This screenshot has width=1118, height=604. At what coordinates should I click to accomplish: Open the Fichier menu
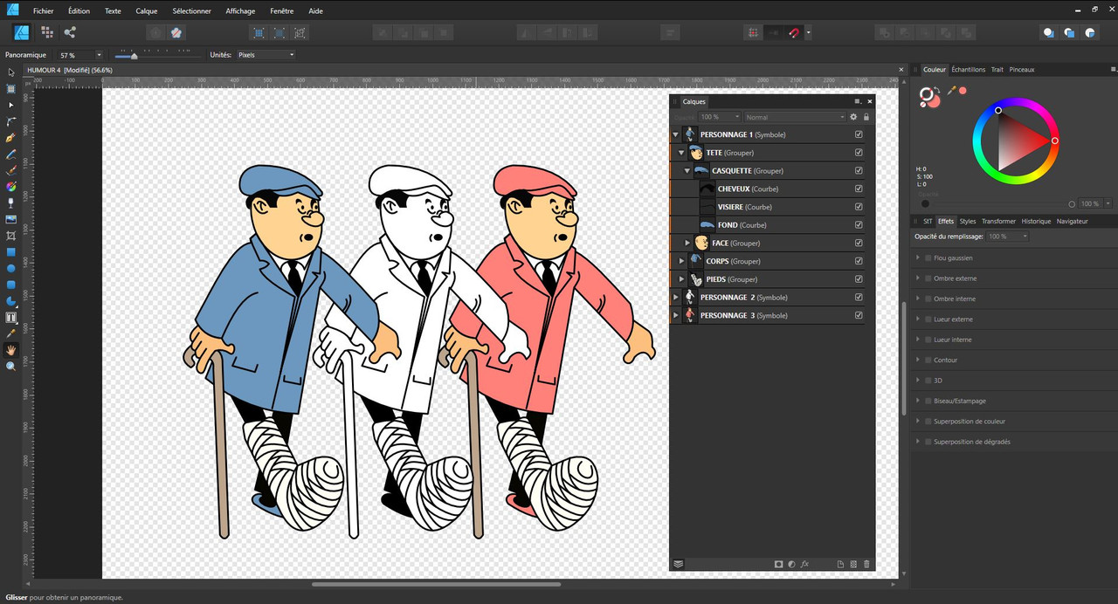(43, 11)
